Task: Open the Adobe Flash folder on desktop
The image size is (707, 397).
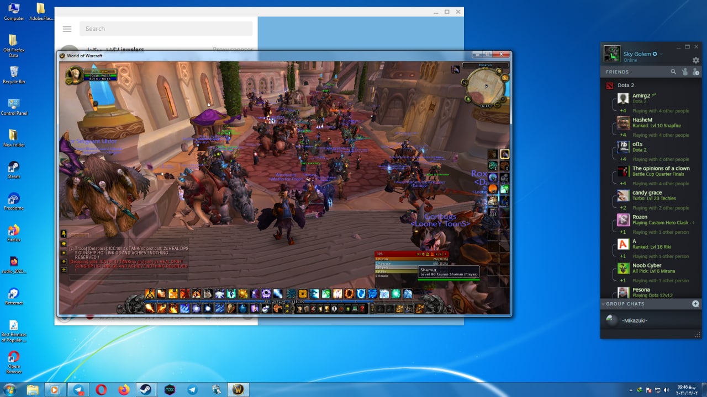Action: click(x=40, y=11)
